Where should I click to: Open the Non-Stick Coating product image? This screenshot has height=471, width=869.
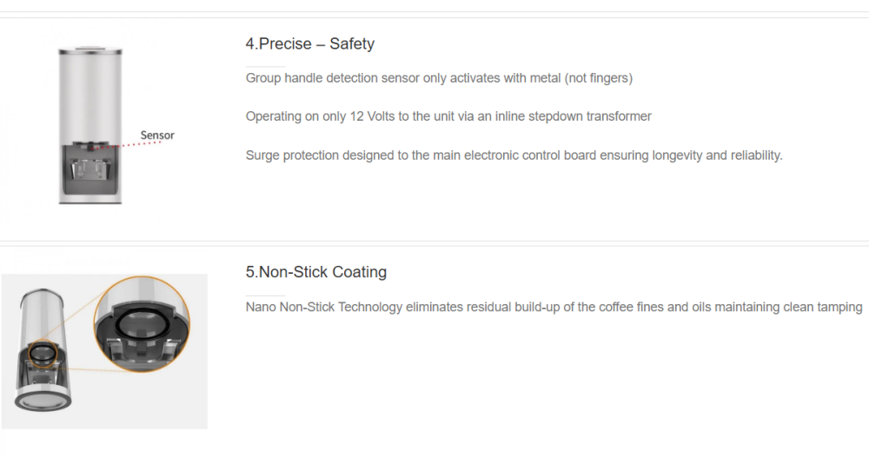pos(104,351)
